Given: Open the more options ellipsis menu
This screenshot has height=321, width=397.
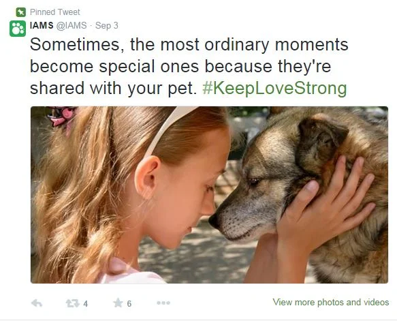Looking at the screenshot, I should [163, 303].
